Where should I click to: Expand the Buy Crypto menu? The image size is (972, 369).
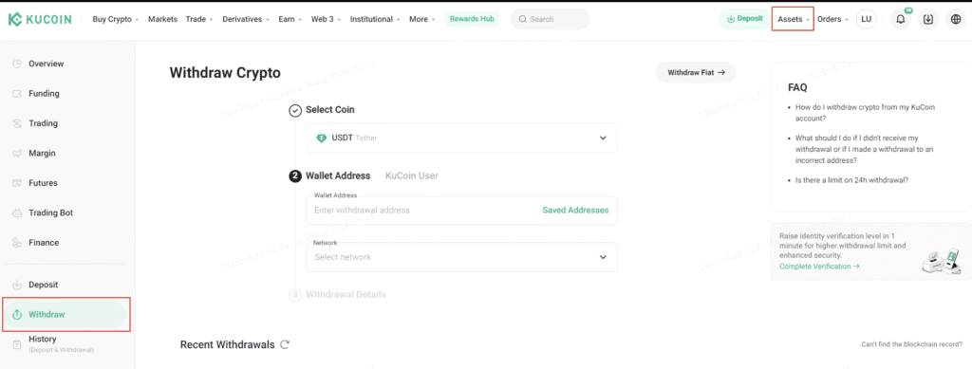click(115, 19)
